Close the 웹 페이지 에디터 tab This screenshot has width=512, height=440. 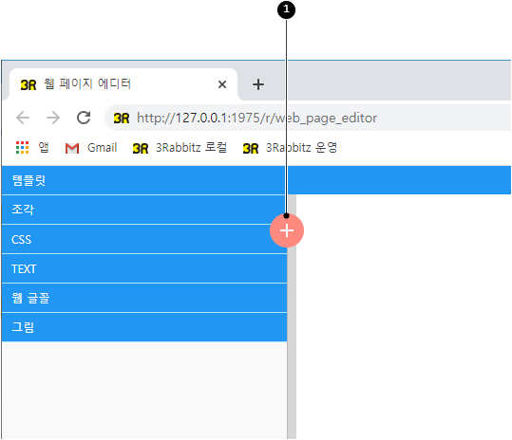point(222,84)
